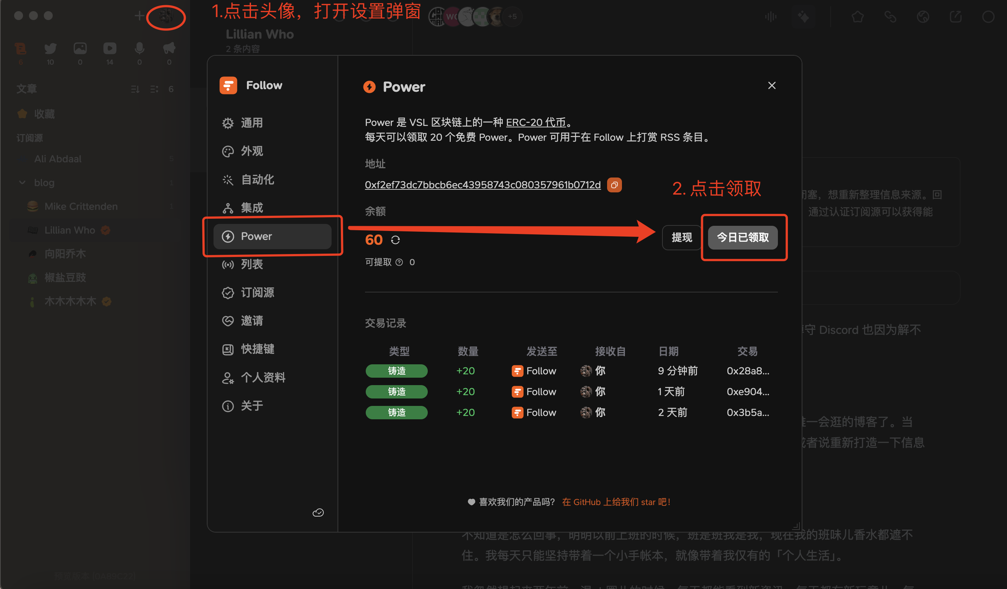Switch to the articles feed view icon

pyautogui.click(x=20, y=49)
